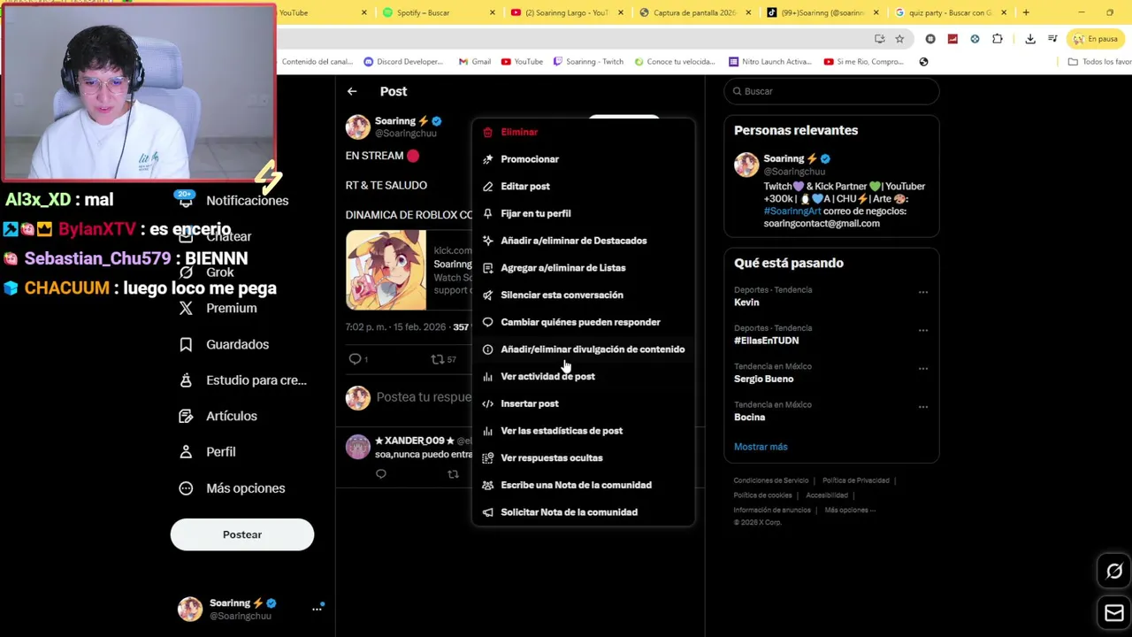Click the reply icon under the post
This screenshot has height=637, width=1132.
(x=355, y=358)
